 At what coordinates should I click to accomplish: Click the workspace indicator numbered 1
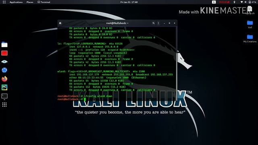coord(214,2)
